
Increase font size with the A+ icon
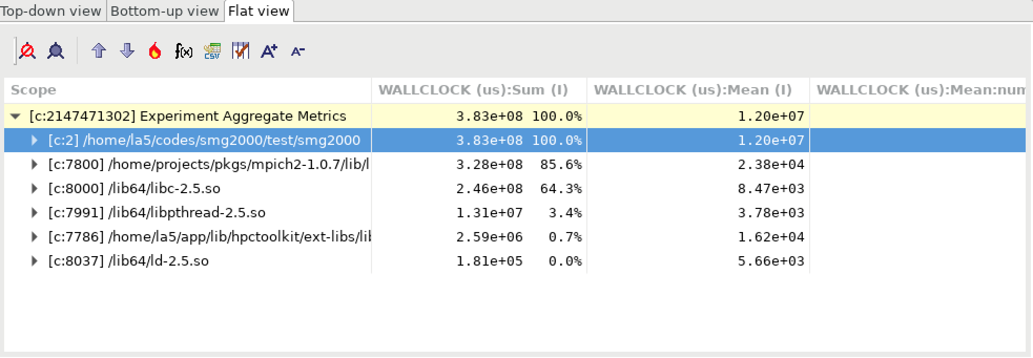[269, 51]
